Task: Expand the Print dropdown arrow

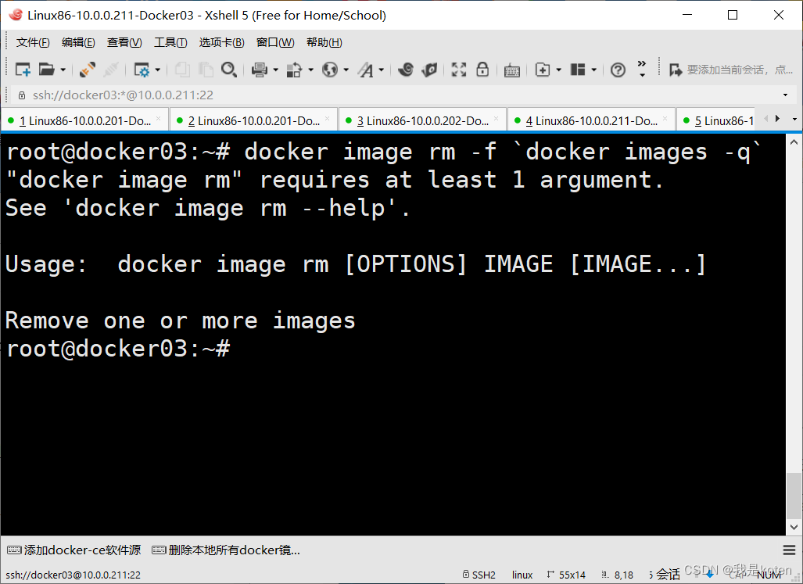Action: click(x=275, y=70)
